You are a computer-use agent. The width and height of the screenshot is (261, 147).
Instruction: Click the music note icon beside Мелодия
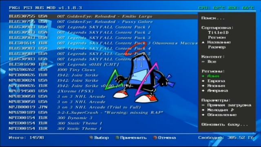pyautogui.click(x=232, y=110)
